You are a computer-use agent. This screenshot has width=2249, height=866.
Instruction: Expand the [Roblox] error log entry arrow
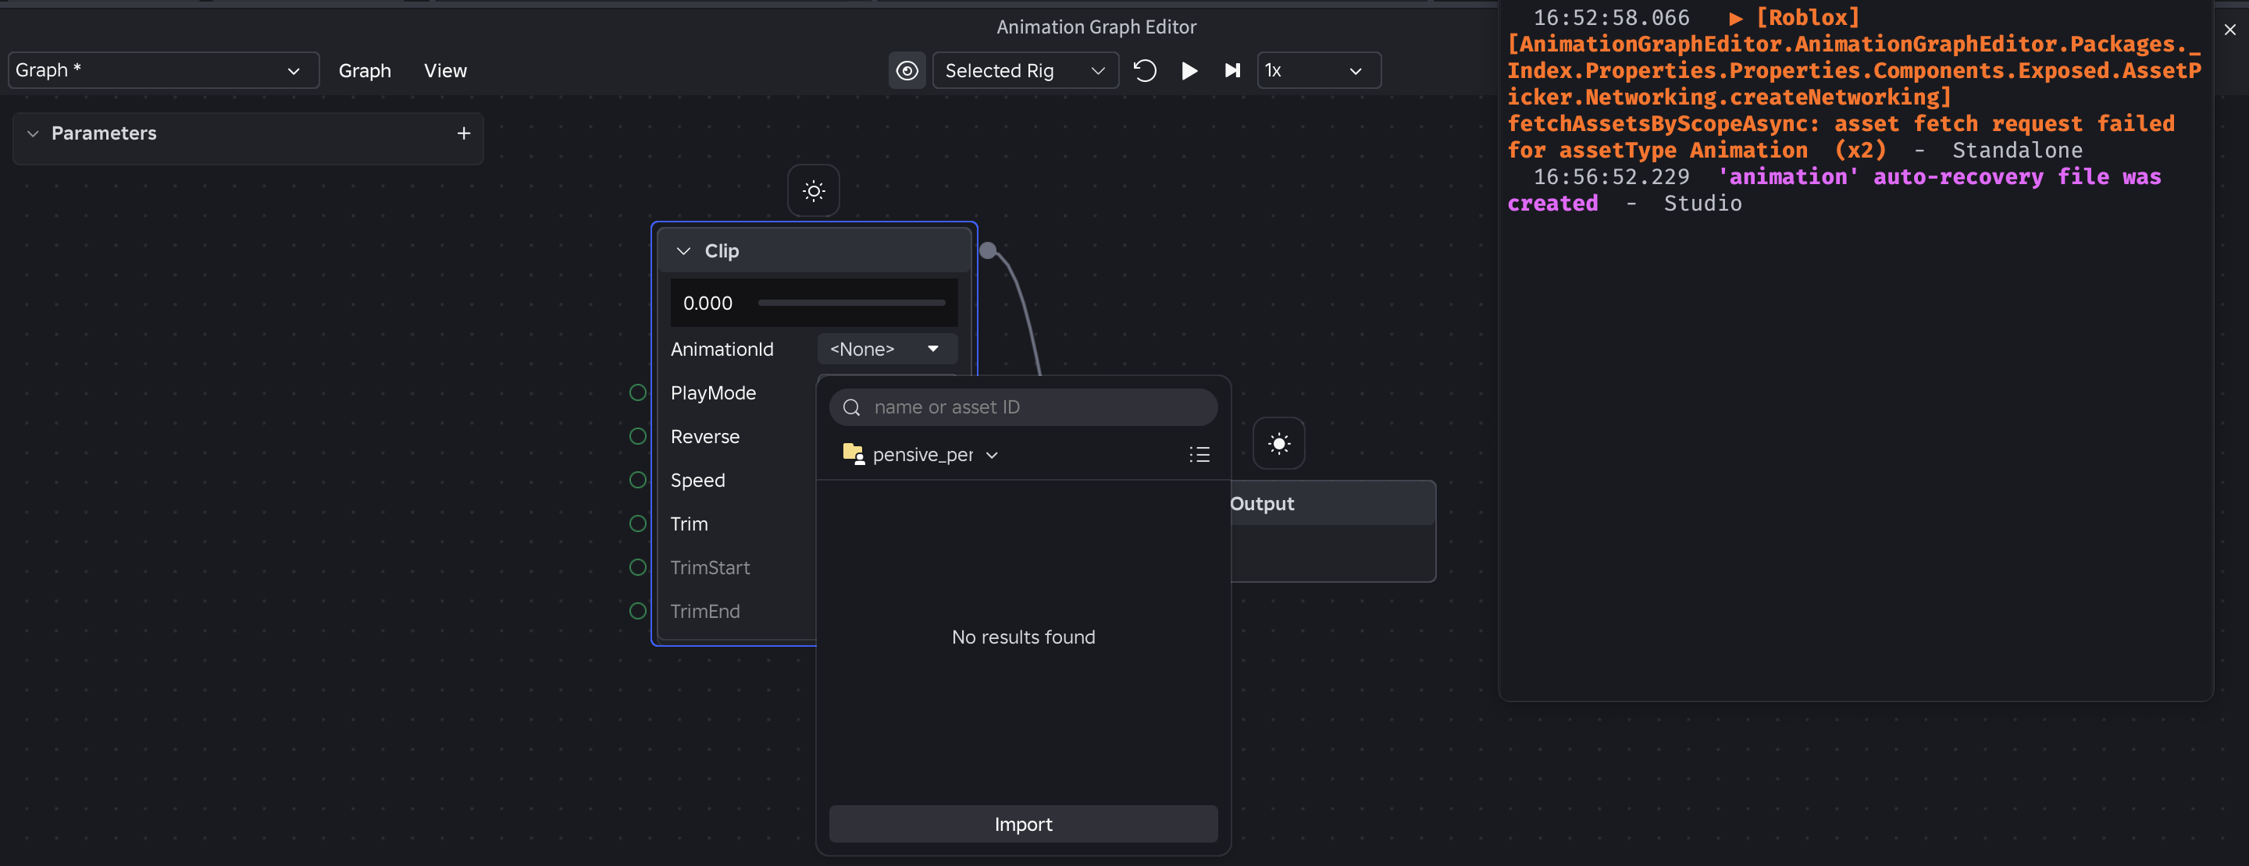[1736, 18]
